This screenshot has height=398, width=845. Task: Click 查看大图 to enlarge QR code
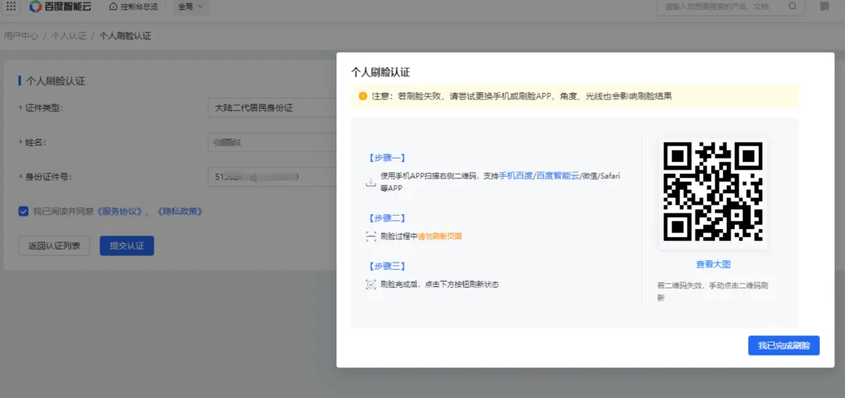[x=713, y=264]
